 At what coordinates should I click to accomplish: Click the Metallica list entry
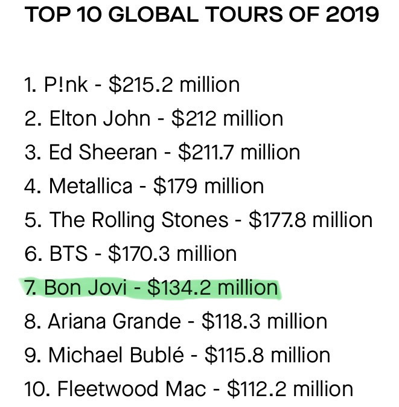[91, 185]
